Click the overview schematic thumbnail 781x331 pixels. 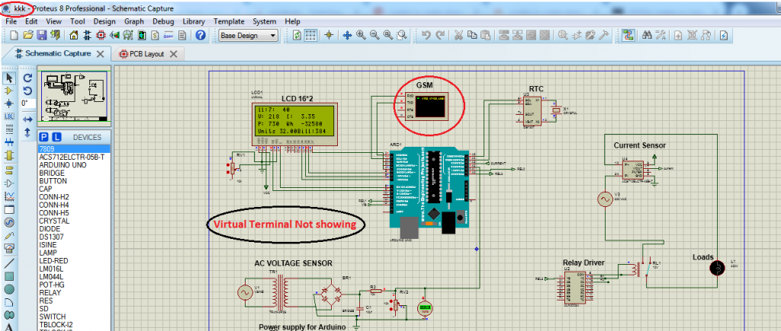click(x=74, y=97)
